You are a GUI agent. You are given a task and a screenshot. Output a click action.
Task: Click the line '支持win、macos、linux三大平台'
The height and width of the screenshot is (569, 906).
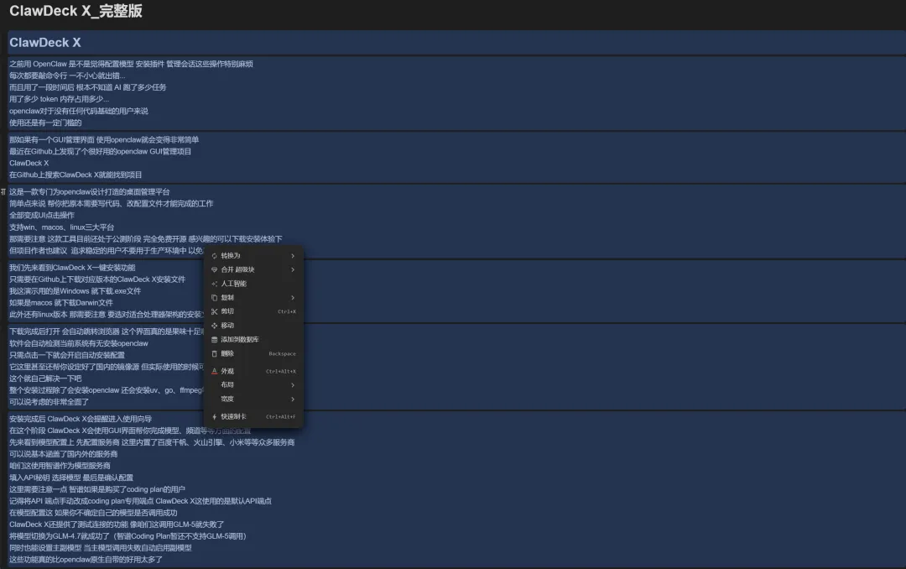62,227
